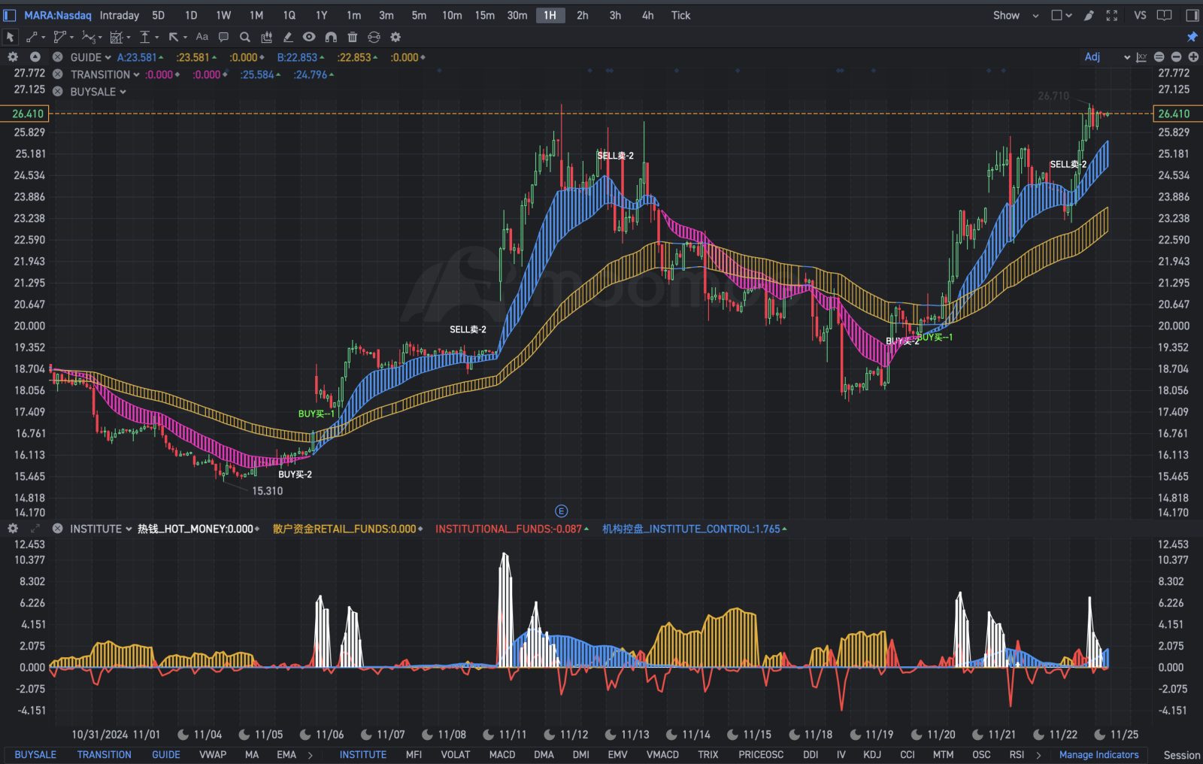Viewport: 1203px width, 764px height.
Task: Switch to the 4h timeframe
Action: pos(647,15)
